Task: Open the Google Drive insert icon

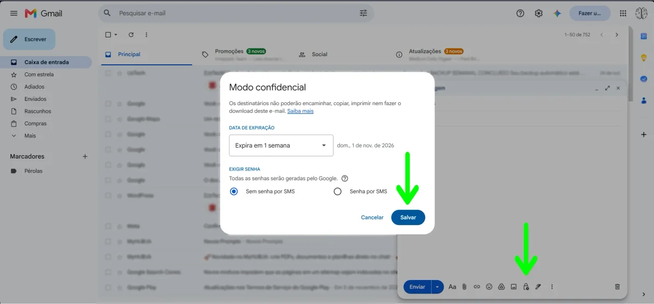Action: tap(501, 287)
